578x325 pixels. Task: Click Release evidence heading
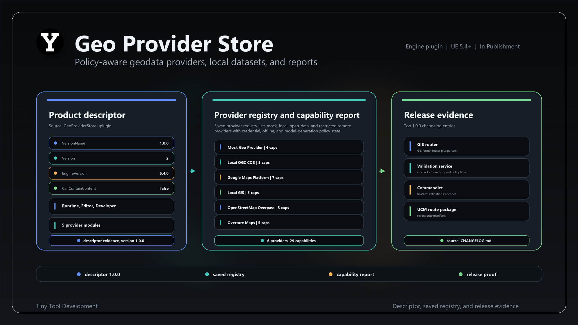(439, 115)
